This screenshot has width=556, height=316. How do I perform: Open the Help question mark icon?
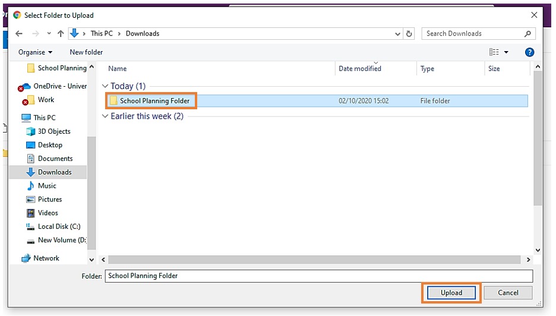(x=529, y=52)
